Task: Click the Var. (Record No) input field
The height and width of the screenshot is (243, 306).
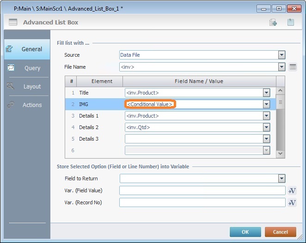Action: click(x=202, y=202)
